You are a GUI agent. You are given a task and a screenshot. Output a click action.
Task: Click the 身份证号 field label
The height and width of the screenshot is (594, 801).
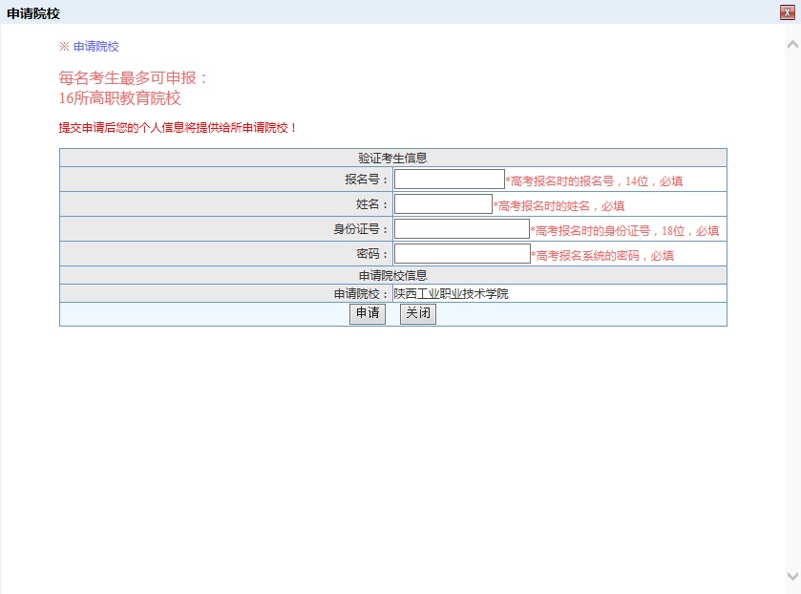[361, 229]
